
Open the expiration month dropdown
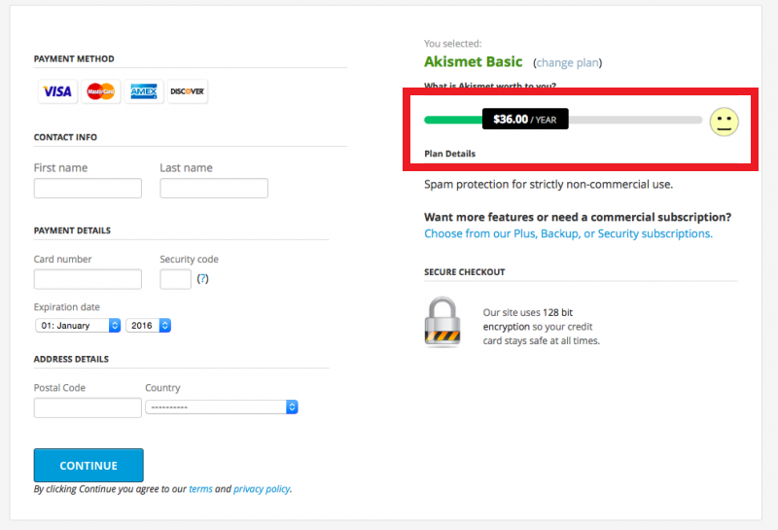pos(78,326)
